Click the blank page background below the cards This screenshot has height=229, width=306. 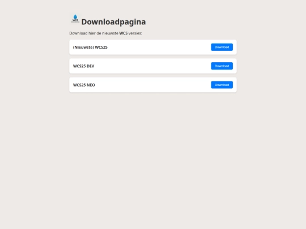(x=153, y=156)
